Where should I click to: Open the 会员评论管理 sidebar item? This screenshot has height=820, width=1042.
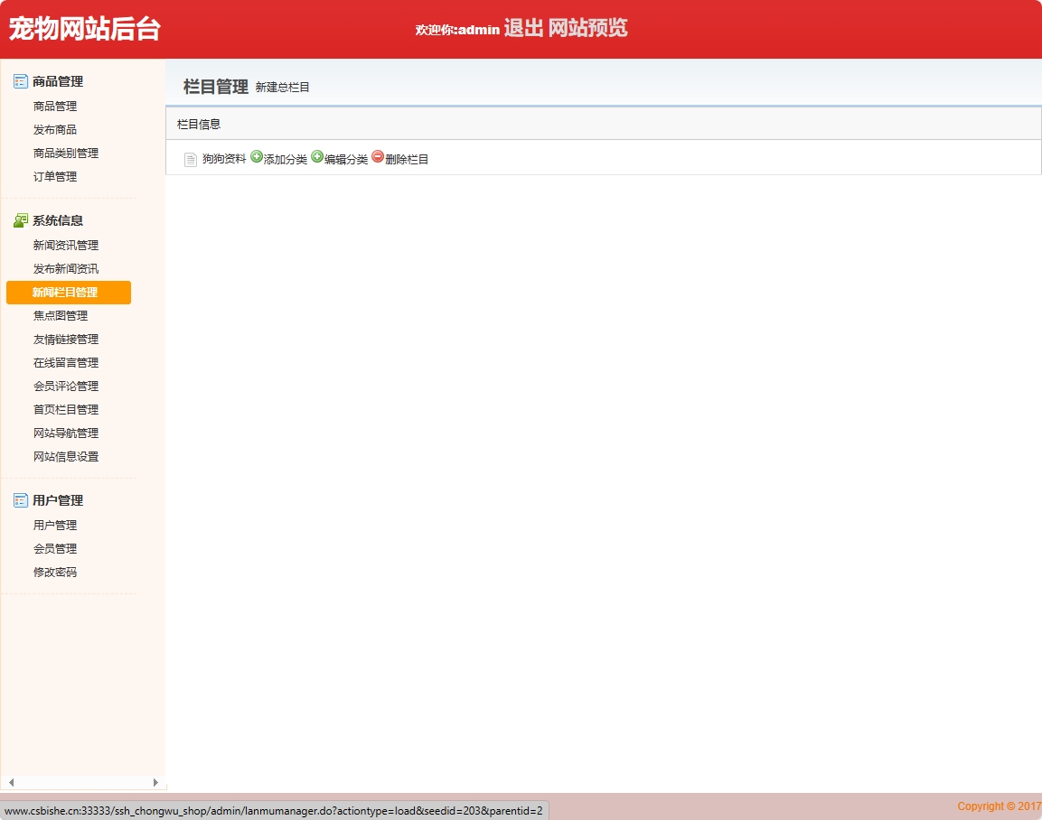[x=66, y=387]
